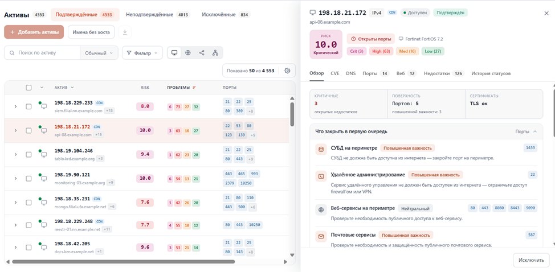Switch to CVE tab

point(335,73)
